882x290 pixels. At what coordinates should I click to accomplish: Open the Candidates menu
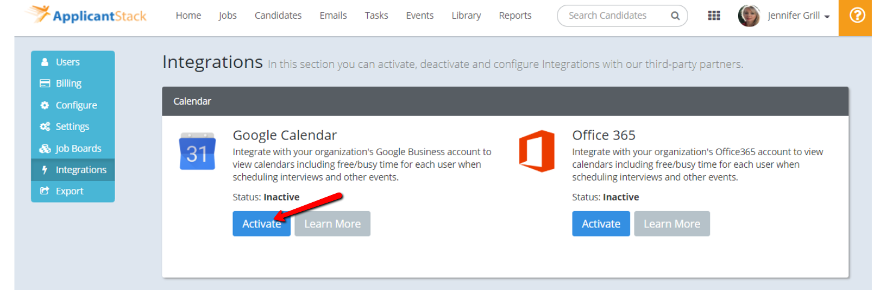pyautogui.click(x=278, y=16)
